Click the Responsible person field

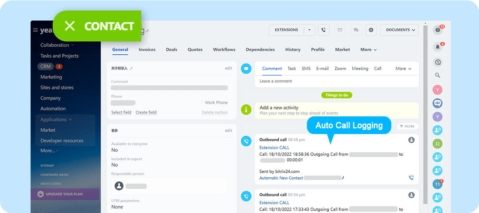tap(169, 186)
